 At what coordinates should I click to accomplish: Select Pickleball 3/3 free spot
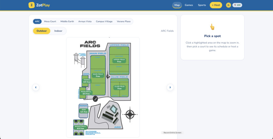(86, 93)
